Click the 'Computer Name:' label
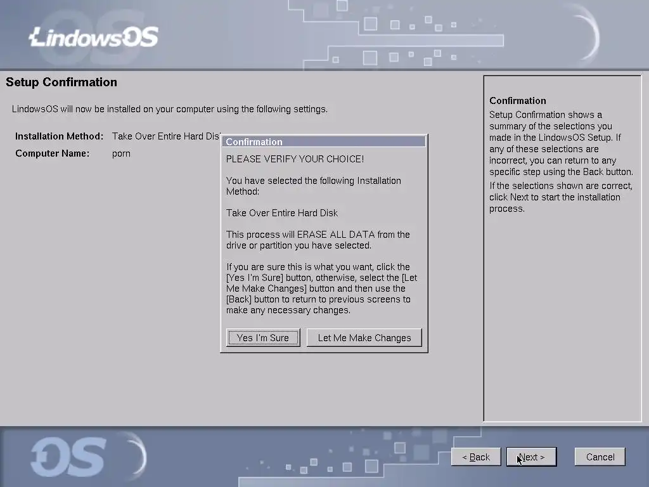649x487 pixels. coord(52,153)
